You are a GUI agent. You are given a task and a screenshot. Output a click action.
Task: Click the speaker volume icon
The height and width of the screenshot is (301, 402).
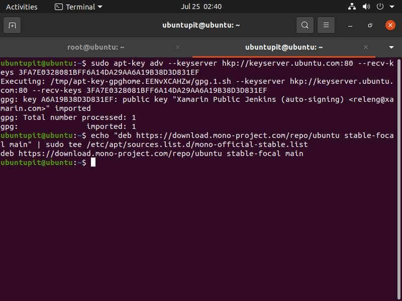pos(365,7)
